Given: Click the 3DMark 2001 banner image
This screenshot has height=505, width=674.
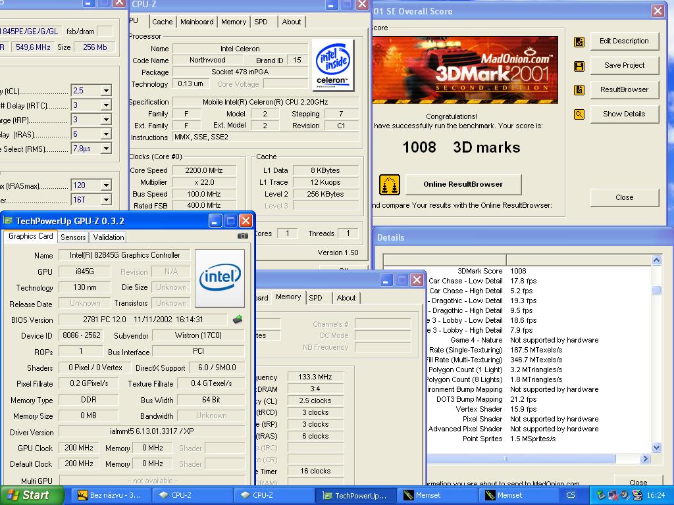Looking at the screenshot, I should pos(465,70).
